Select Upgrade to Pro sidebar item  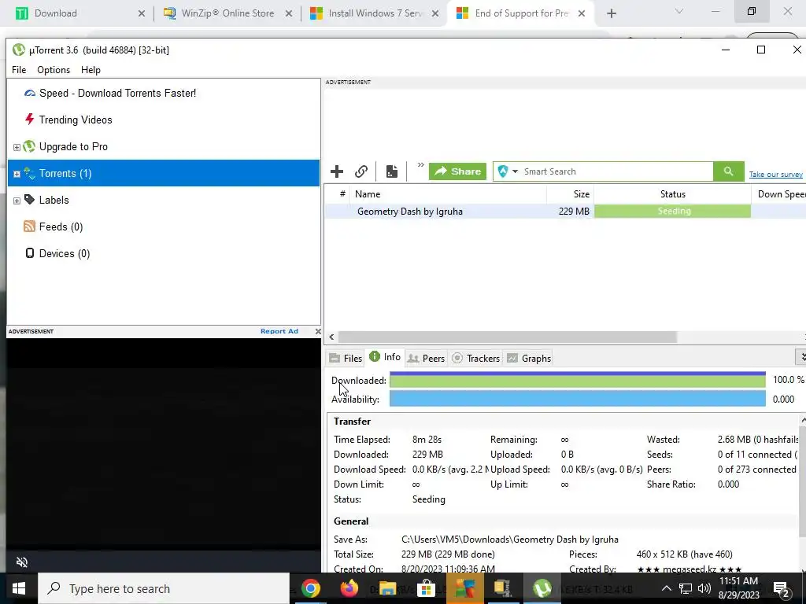tap(73, 146)
